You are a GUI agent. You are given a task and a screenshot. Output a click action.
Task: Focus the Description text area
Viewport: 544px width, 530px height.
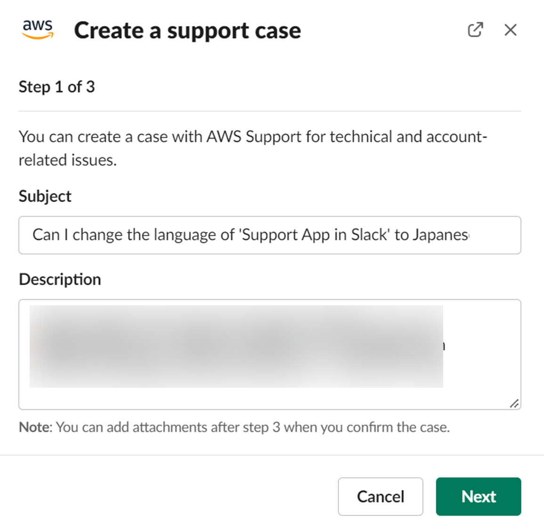269,354
